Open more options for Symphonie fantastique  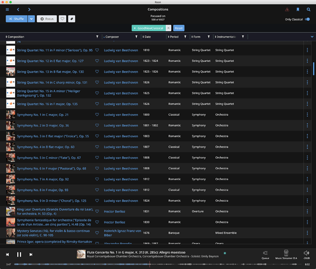pyautogui.click(x=307, y=222)
